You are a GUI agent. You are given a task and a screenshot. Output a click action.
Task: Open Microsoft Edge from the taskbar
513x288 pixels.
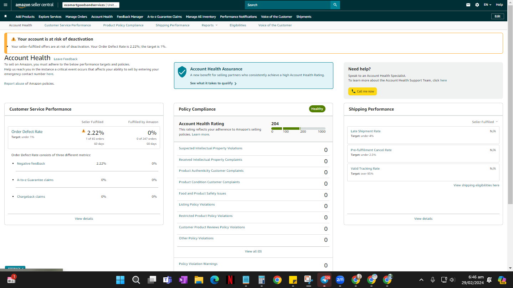tap(214, 280)
